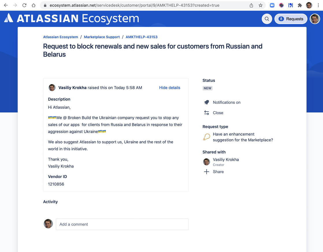
Task: Click the lock icon in address bar
Action: [45, 5]
